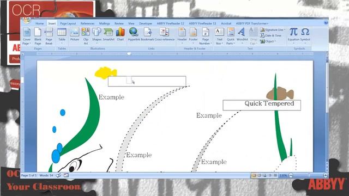Image resolution: width=349 pixels, height=196 pixels.
Task: Insert a Page Break
Action: pyautogui.click(x=49, y=36)
